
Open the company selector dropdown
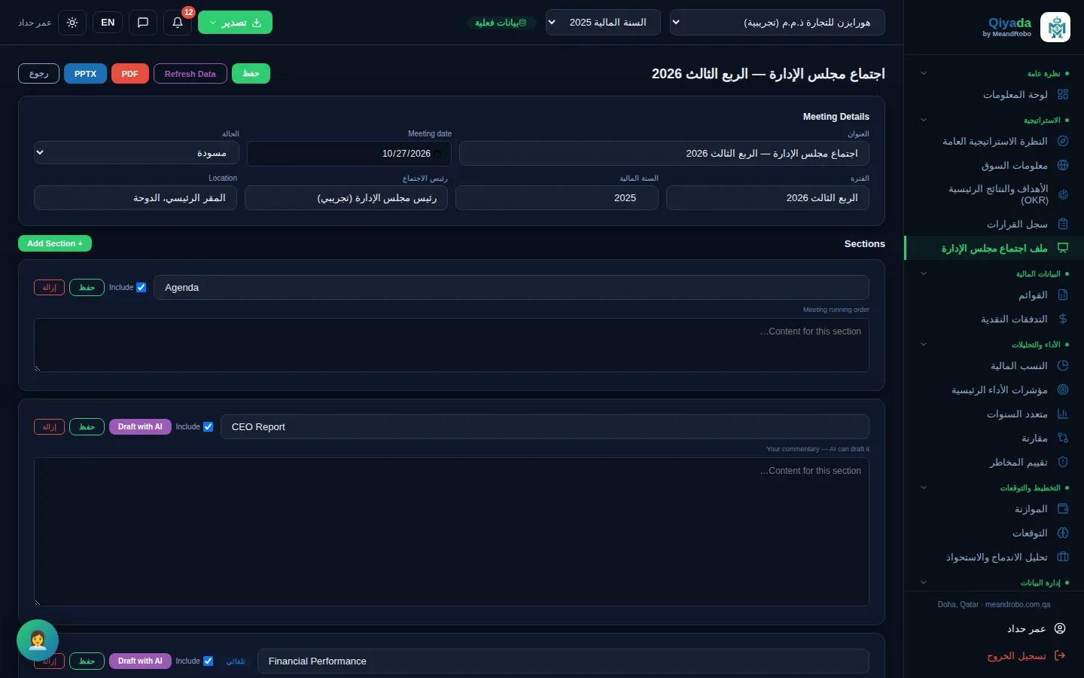pos(777,23)
